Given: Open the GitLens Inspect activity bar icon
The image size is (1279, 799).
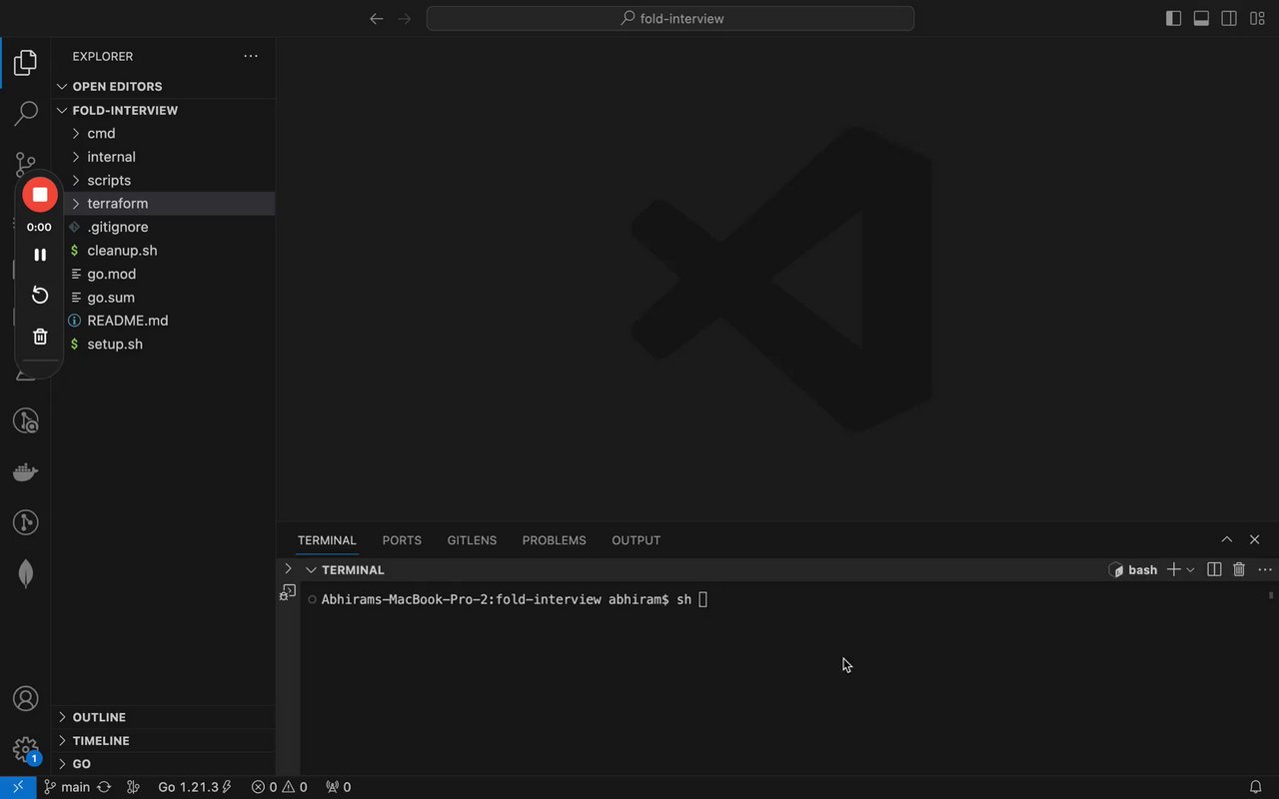Looking at the screenshot, I should pyautogui.click(x=25, y=420).
